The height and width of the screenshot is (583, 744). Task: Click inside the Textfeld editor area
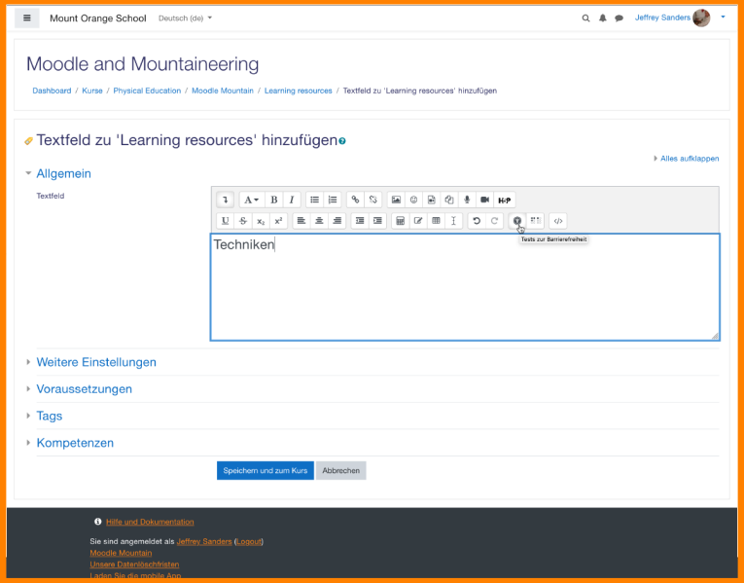click(465, 287)
